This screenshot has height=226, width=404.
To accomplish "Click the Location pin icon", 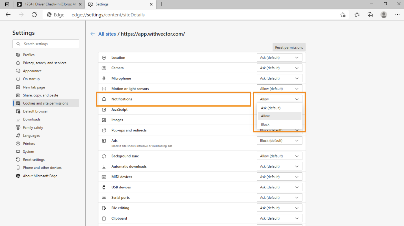I will click(x=104, y=58).
